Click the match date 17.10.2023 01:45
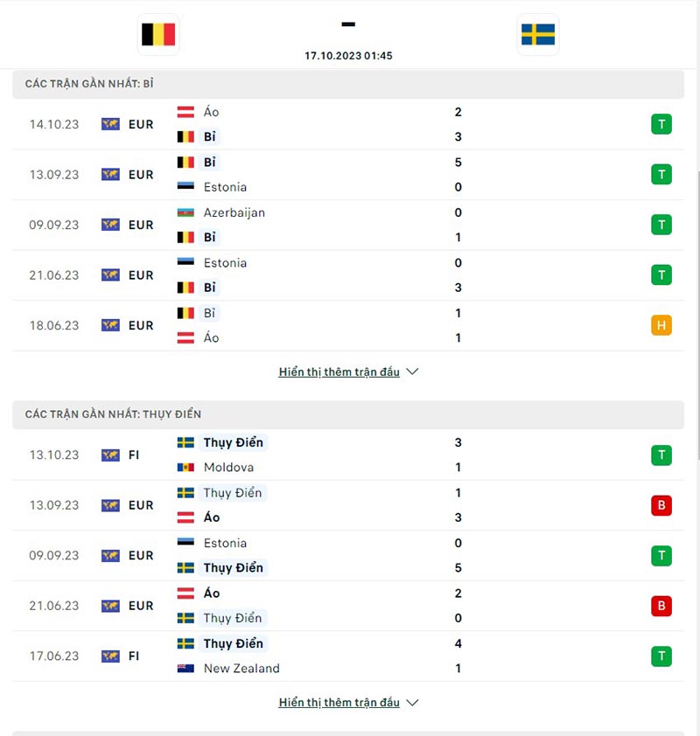Screen dimensions: 700x736 coord(348,55)
